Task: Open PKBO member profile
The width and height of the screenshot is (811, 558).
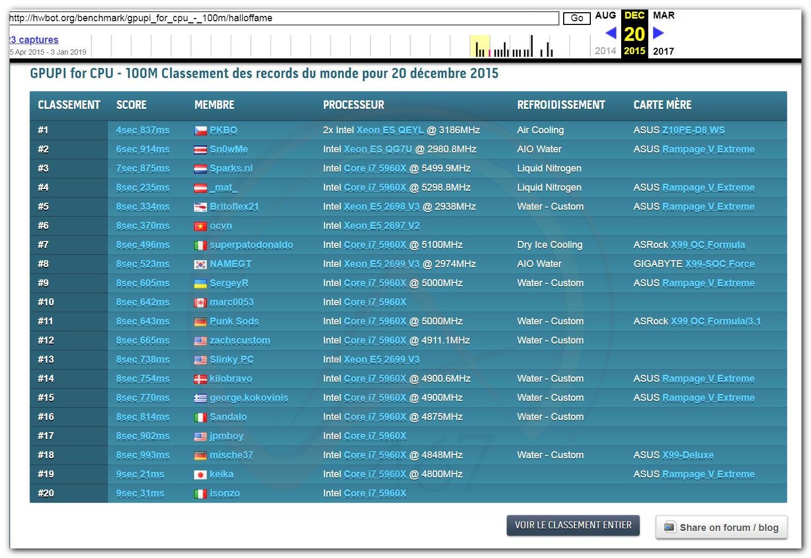Action: coord(223,130)
